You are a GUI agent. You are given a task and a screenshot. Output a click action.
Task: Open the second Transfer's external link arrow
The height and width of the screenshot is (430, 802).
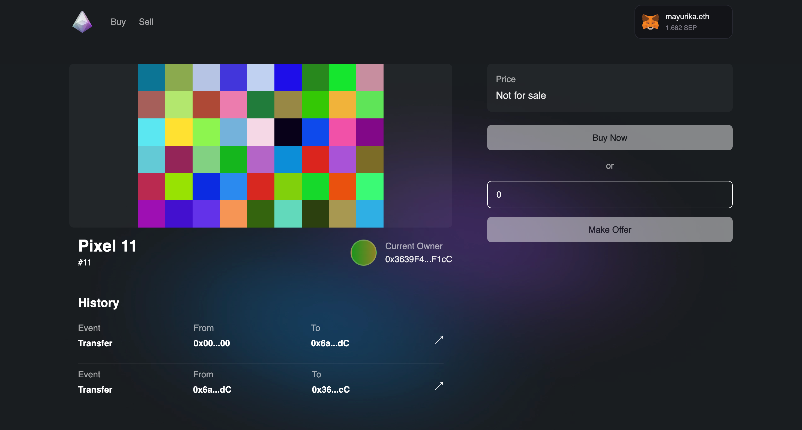[439, 386]
